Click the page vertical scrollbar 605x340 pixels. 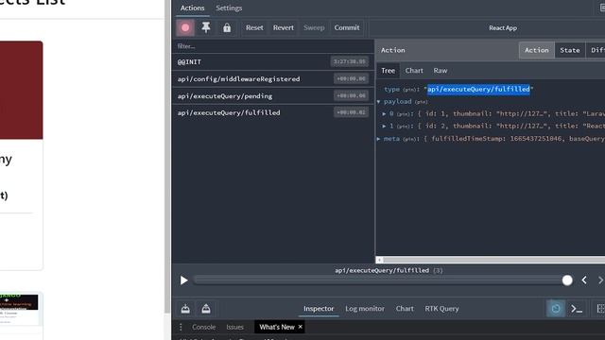(167, 156)
